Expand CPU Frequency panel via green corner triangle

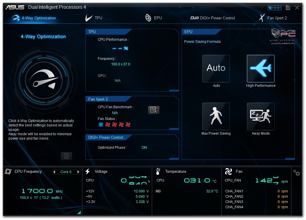tap(79, 213)
